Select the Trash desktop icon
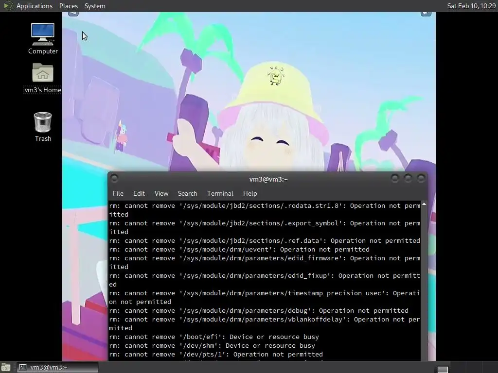498x373 pixels. tap(43, 127)
